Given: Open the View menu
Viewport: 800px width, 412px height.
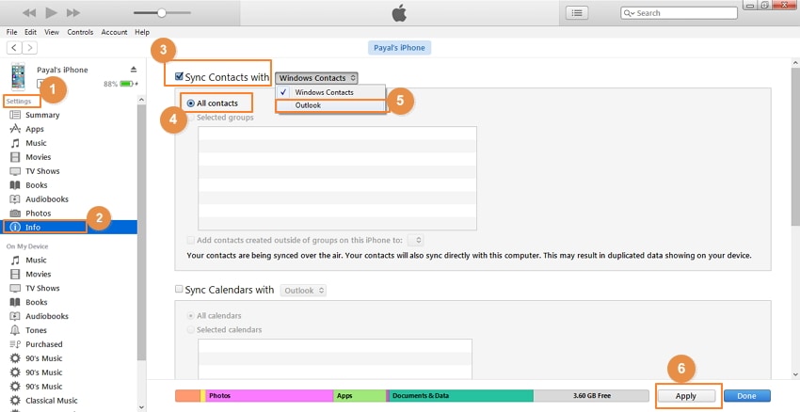Looking at the screenshot, I should tap(52, 32).
